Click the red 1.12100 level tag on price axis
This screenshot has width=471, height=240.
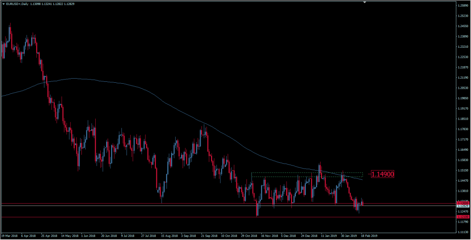pyautogui.click(x=463, y=217)
